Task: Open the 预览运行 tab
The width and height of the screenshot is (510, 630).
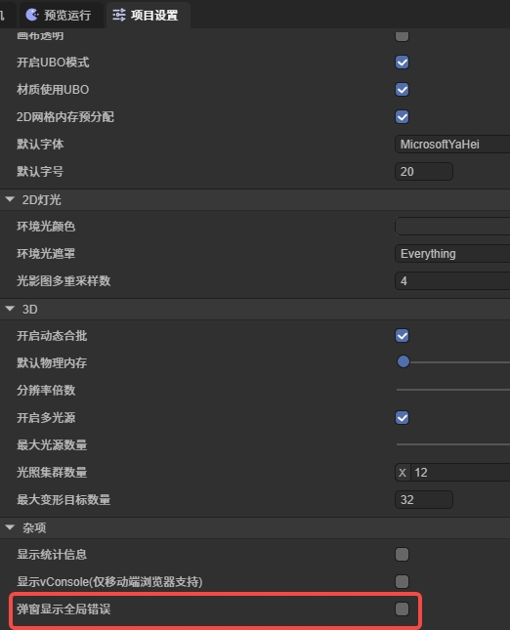Action: (x=59, y=16)
